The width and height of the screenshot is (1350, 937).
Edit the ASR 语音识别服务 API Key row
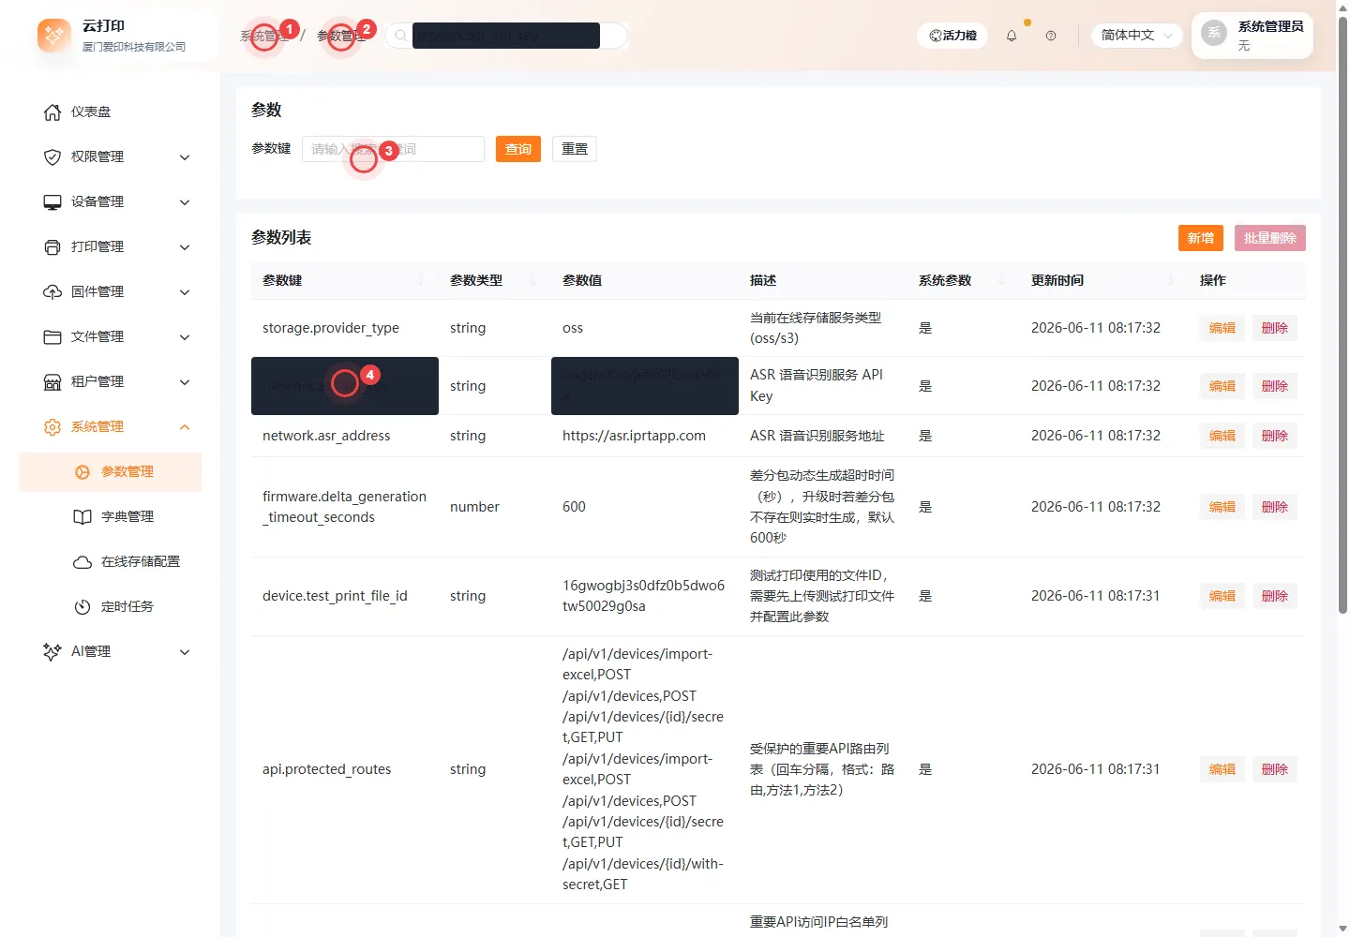(1222, 386)
